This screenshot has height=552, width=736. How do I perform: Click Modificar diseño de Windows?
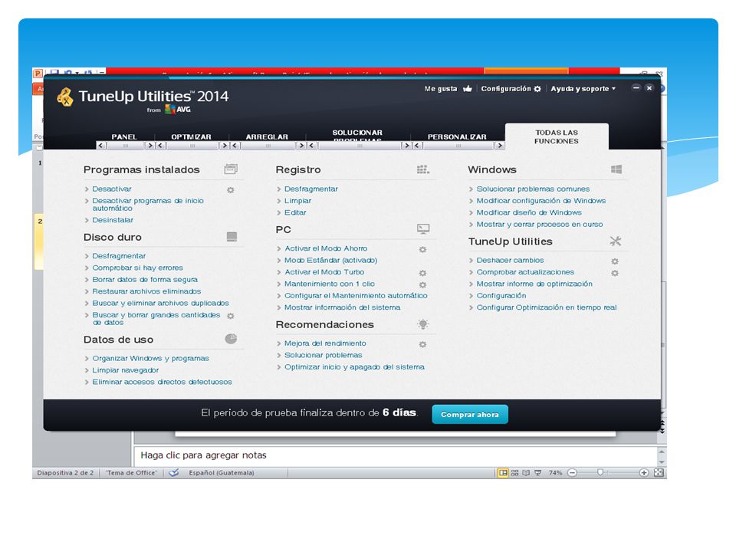(529, 212)
